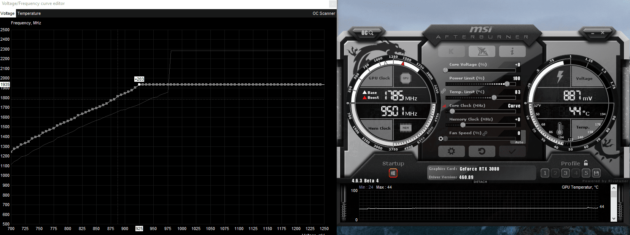The width and height of the screenshot is (630, 235).
Task: Select profile slot 2
Action: coord(555,173)
